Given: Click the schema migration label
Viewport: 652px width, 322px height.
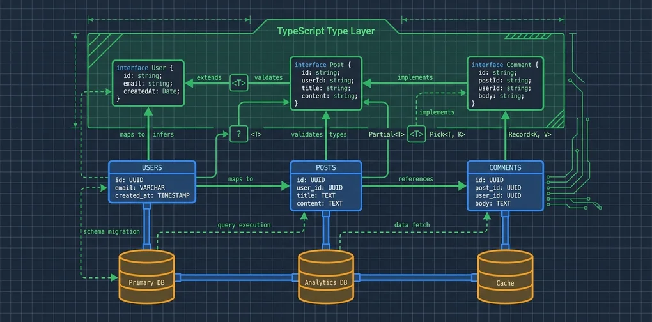Looking at the screenshot, I should (111, 231).
